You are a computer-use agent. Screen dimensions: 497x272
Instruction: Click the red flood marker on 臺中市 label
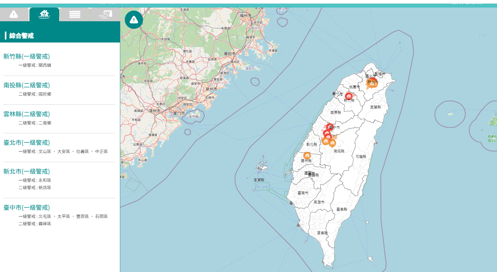tap(329, 127)
